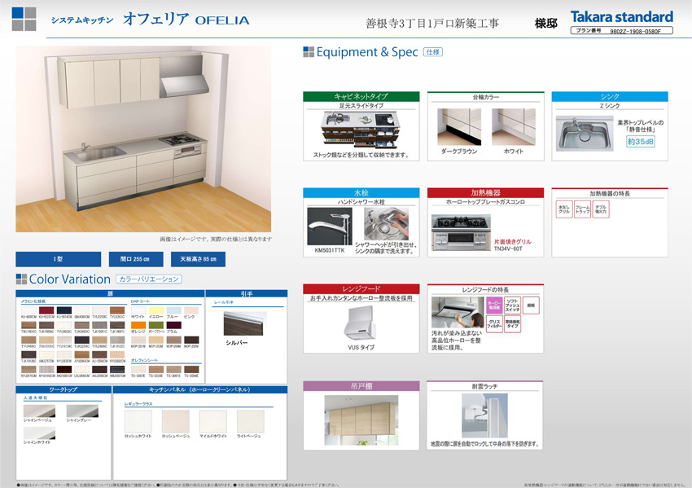Viewport: 692px width, 488px height.
Task: Click the 善根寺3丁目1戸口新築工事 title
Action: [x=432, y=24]
